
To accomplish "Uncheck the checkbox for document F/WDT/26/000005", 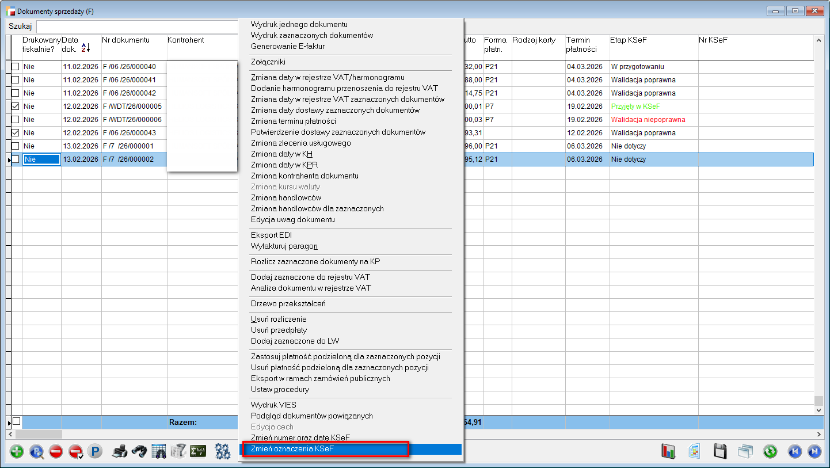I will 16,106.
